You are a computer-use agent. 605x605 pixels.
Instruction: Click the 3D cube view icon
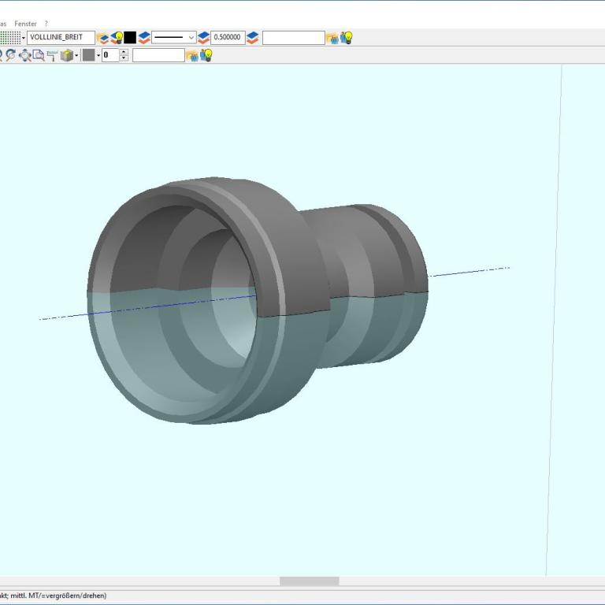tap(66, 55)
